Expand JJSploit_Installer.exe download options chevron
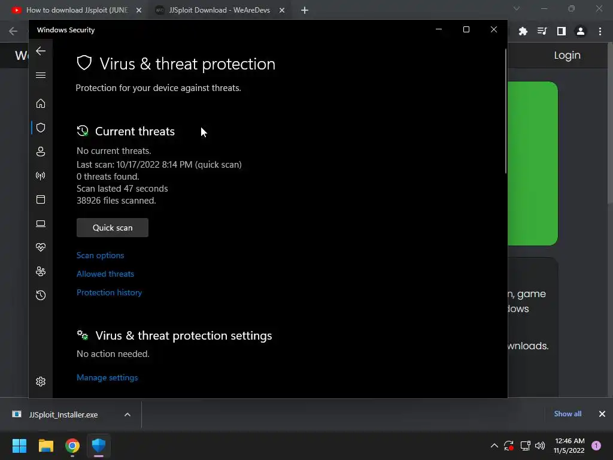 coord(128,414)
